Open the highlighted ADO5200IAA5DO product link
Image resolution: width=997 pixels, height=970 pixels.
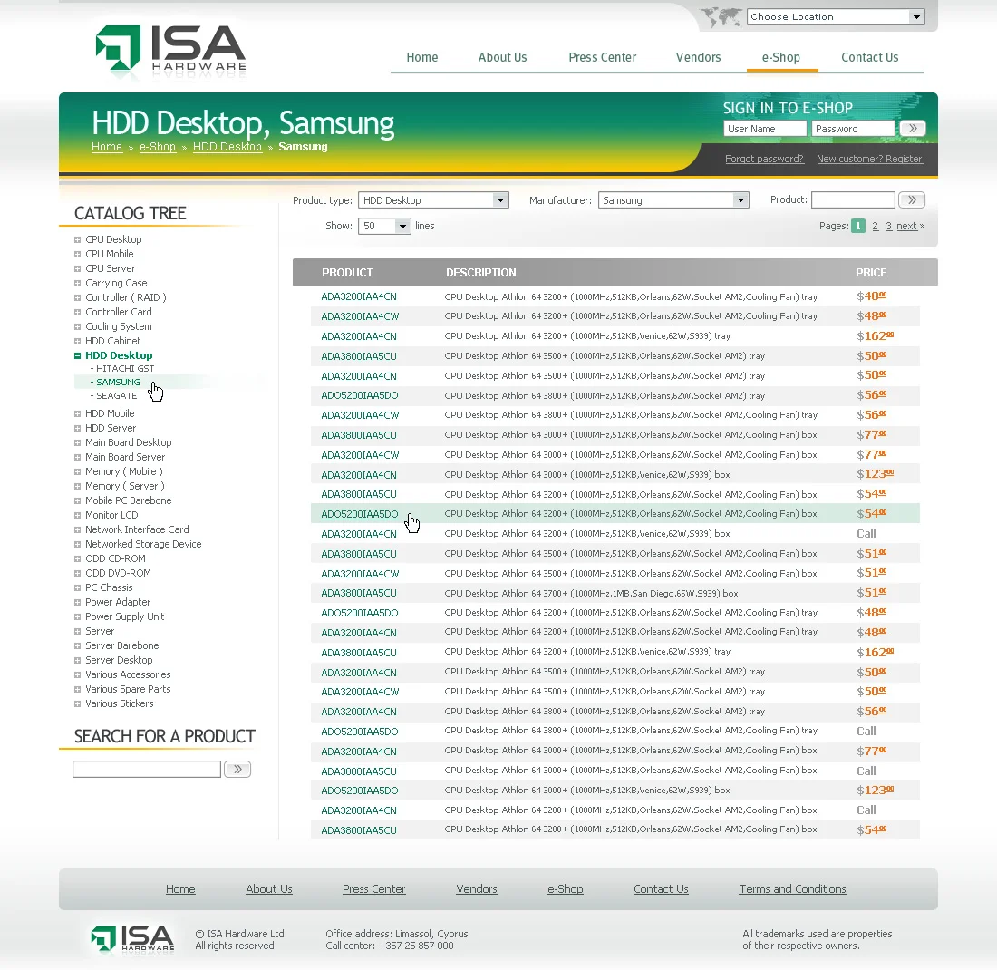[359, 514]
